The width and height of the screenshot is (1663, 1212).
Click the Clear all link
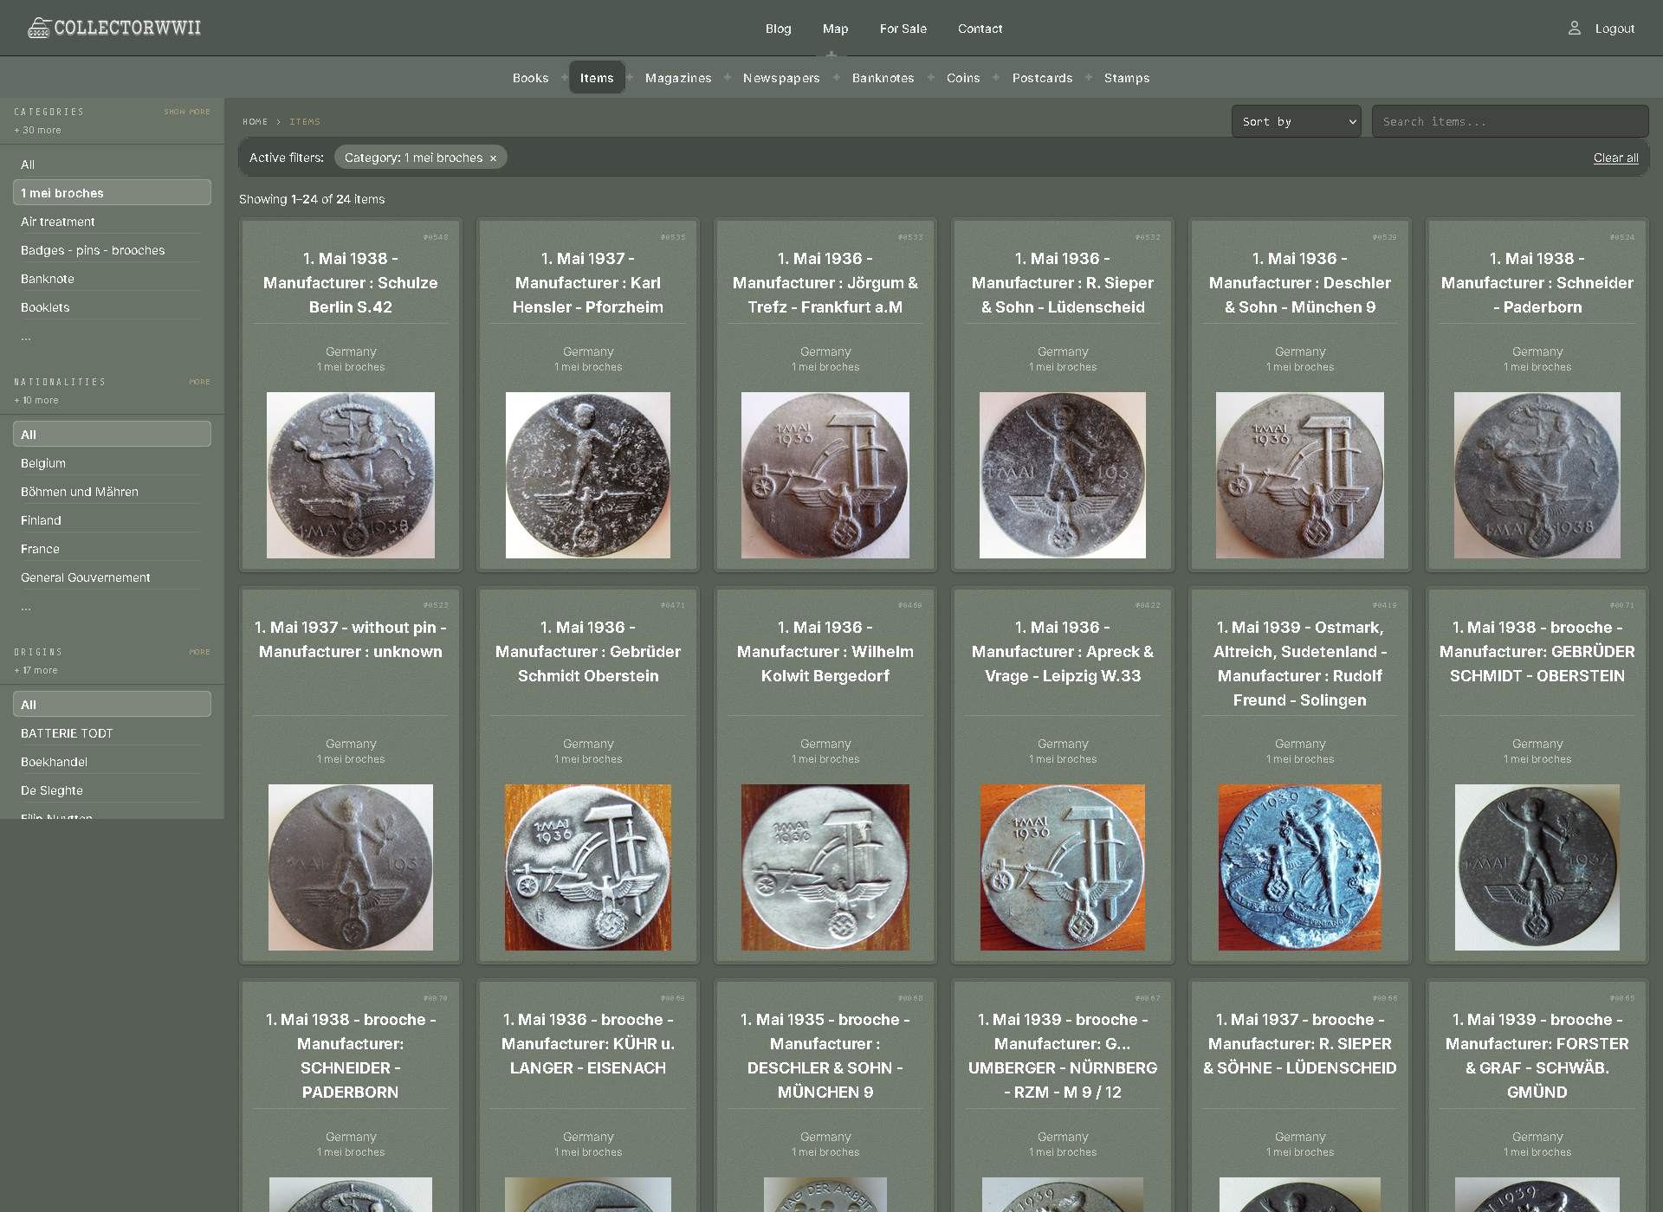point(1615,158)
